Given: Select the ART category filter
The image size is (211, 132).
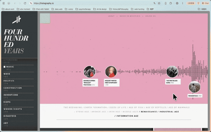Looking at the screenshot, I should coord(6,123).
